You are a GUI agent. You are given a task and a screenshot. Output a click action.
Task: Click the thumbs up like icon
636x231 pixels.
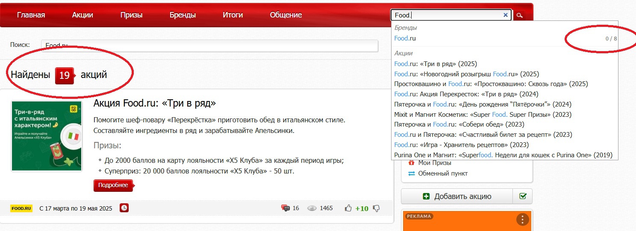(x=348, y=208)
